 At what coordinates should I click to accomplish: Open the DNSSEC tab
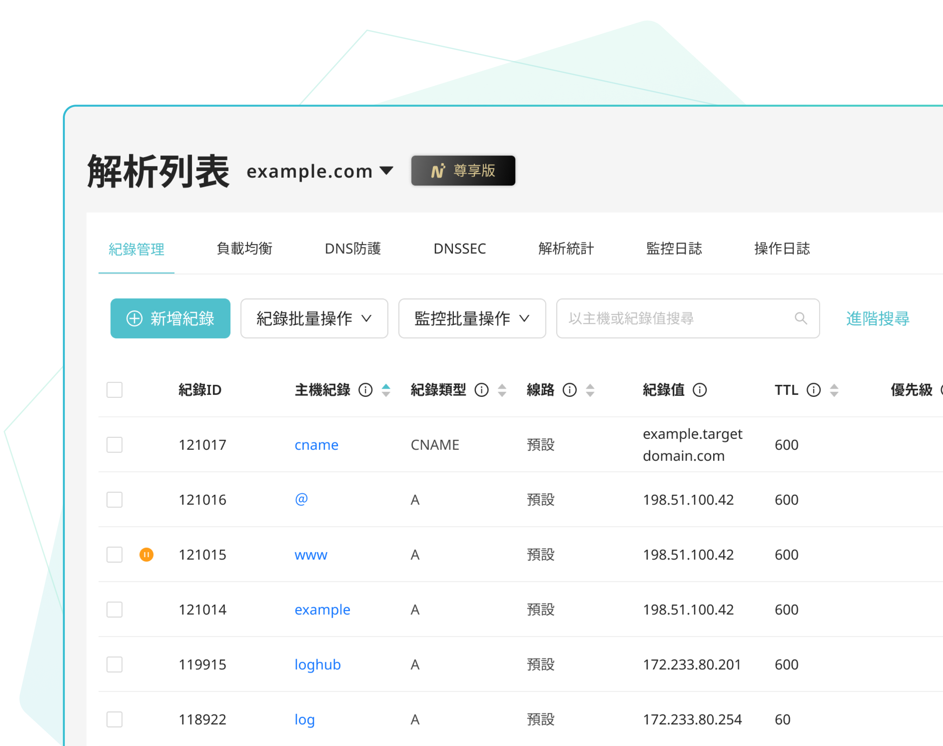point(459,249)
